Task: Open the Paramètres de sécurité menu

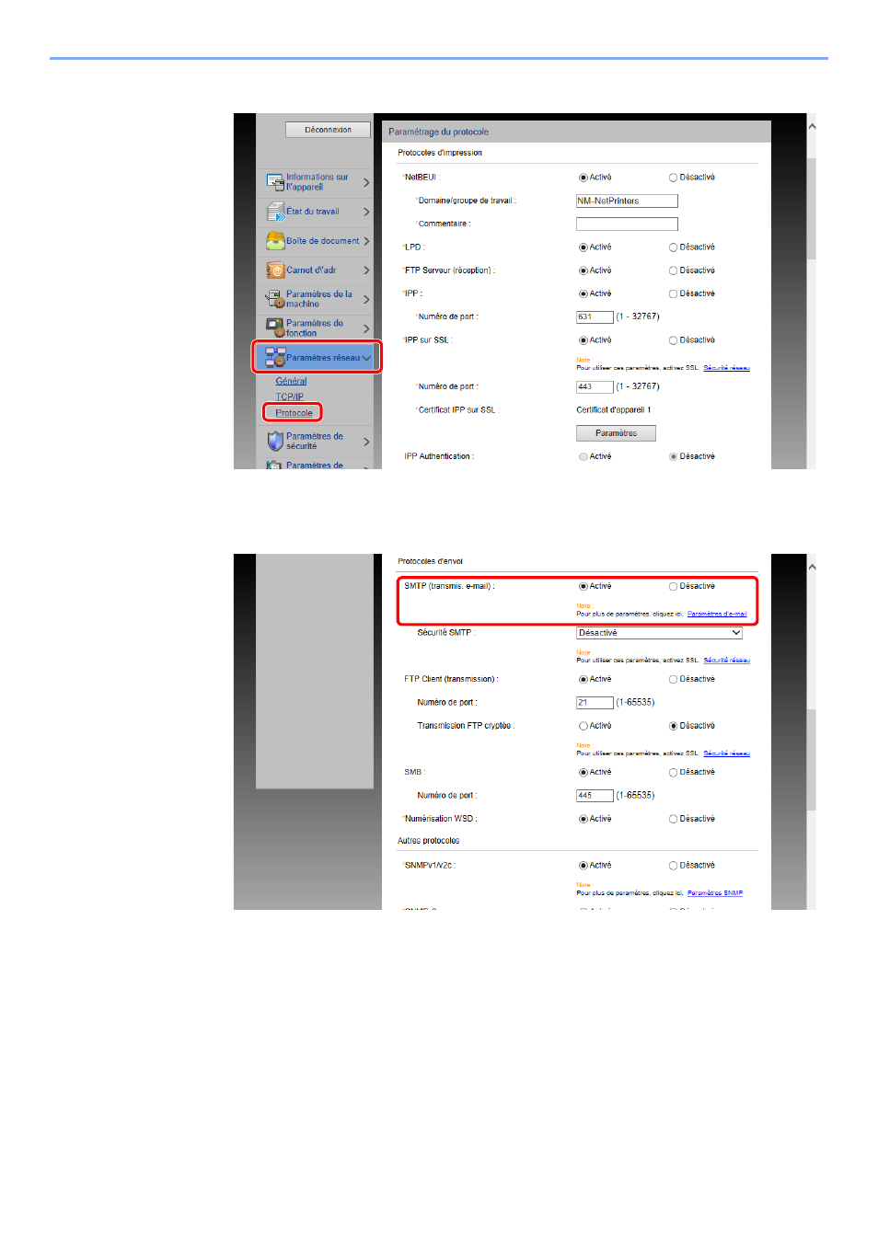Action: 317,442
